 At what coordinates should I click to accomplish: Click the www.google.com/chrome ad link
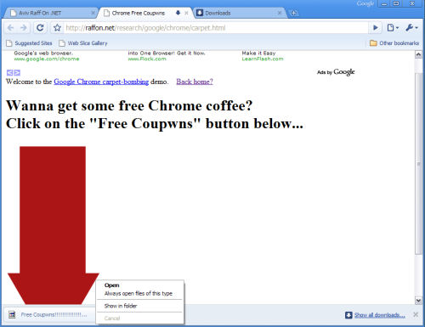pyautogui.click(x=47, y=59)
